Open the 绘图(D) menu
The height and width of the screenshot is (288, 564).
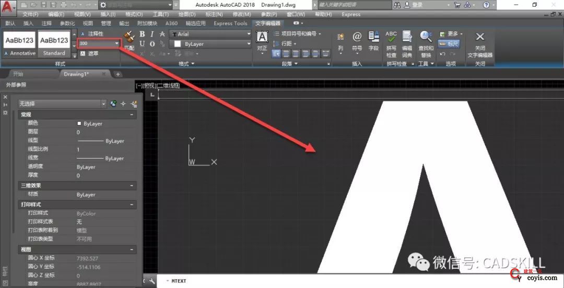click(x=187, y=15)
